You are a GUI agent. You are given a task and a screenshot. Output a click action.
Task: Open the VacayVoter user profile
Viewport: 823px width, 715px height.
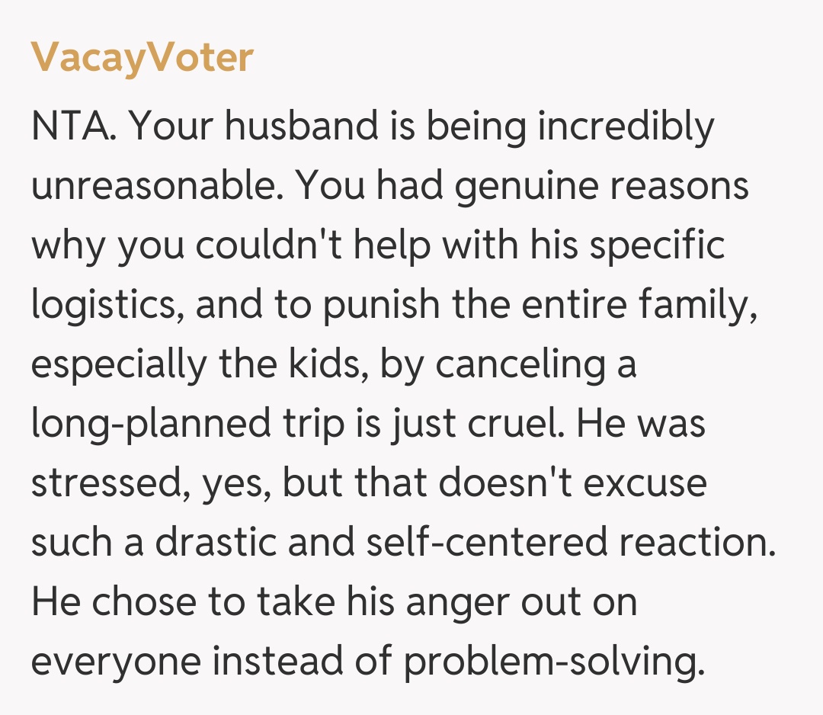pos(142,57)
